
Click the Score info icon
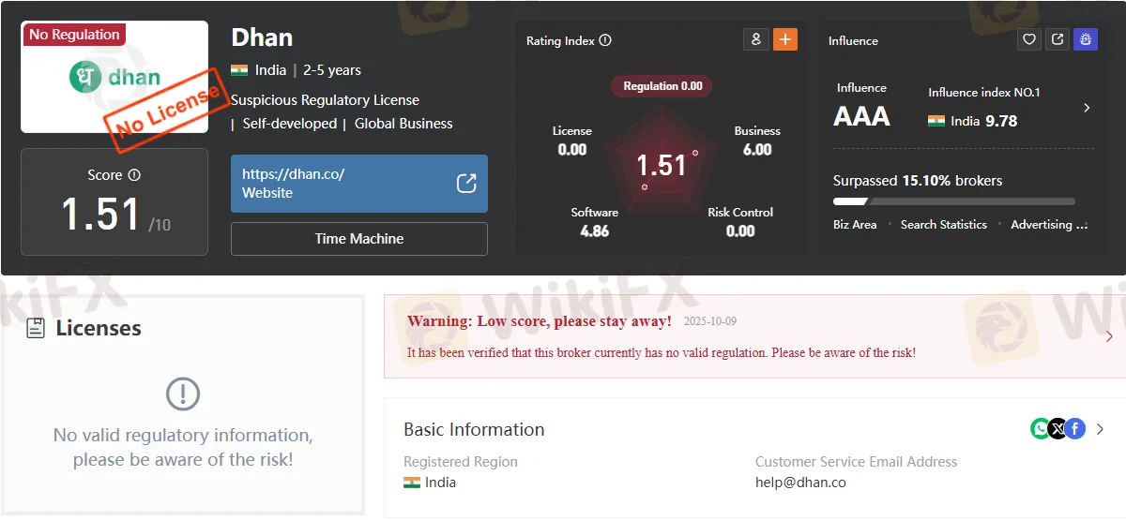tap(134, 175)
